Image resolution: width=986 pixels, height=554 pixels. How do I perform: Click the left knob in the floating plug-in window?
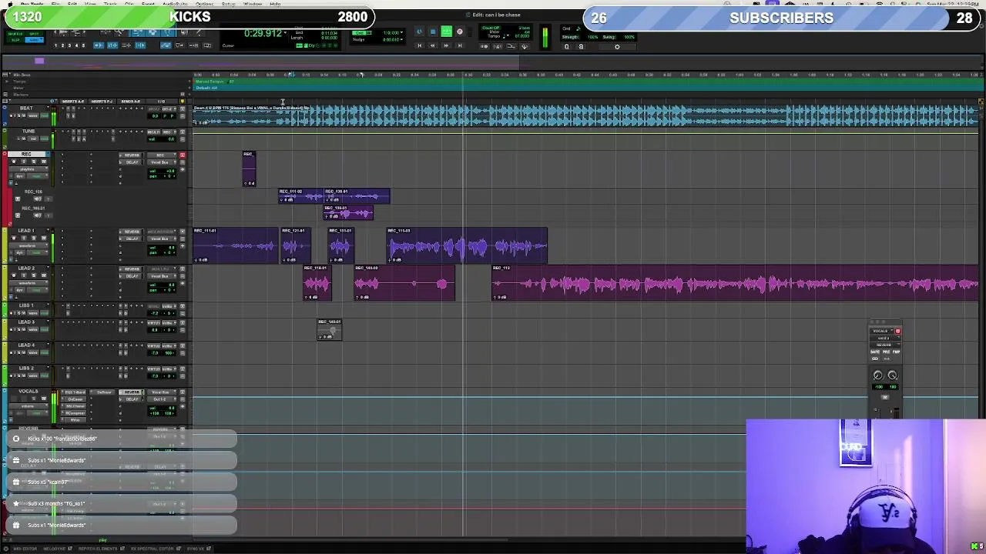click(x=878, y=375)
